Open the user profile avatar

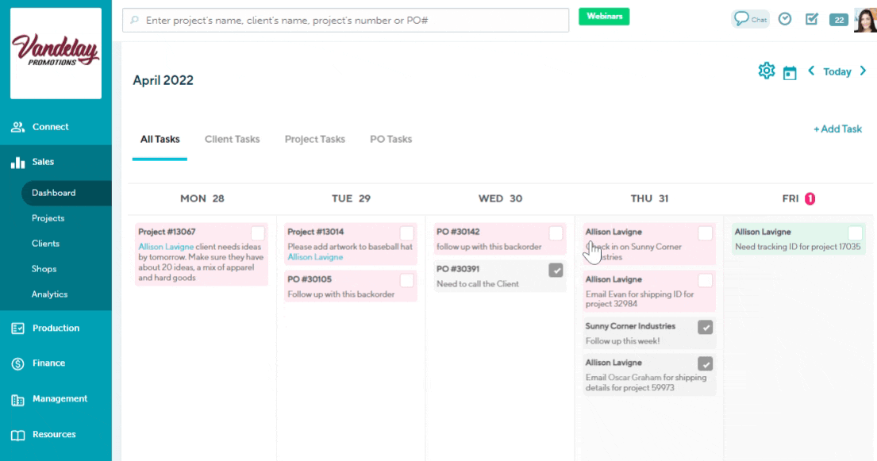(x=865, y=20)
